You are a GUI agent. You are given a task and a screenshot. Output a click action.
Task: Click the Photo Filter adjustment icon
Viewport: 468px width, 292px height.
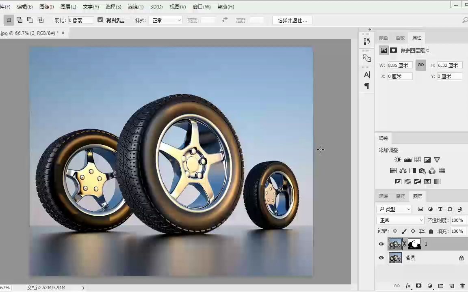tap(422, 170)
